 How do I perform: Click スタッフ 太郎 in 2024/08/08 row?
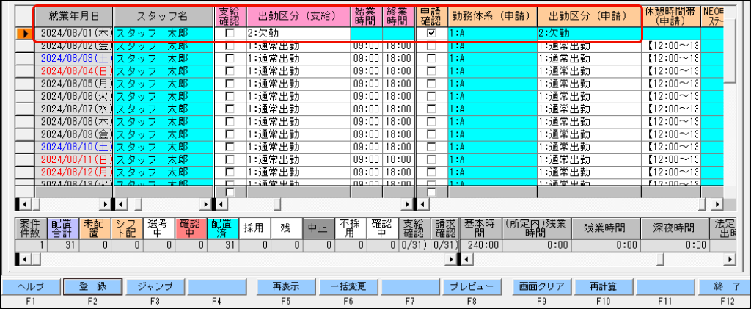pos(162,120)
